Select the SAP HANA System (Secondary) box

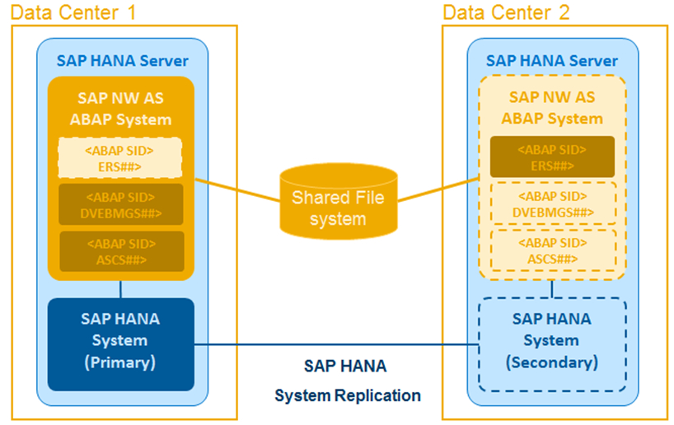(551, 340)
